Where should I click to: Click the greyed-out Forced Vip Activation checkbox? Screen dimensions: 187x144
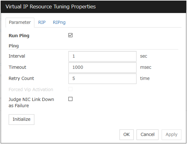point(70,89)
